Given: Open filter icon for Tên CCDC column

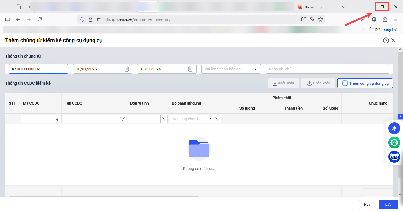Looking at the screenshot, I should [122, 119].
